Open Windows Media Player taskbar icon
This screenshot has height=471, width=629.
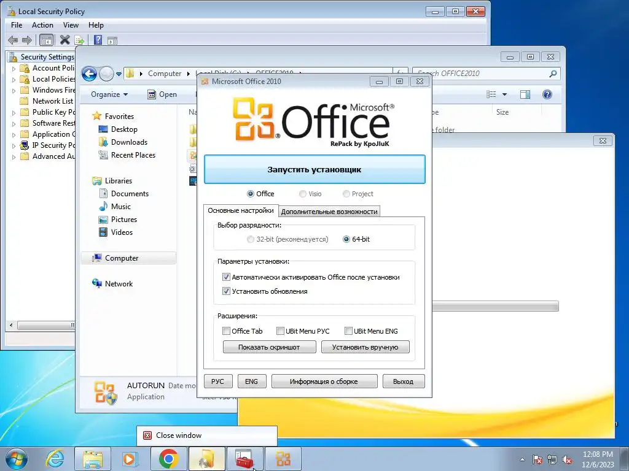click(130, 459)
